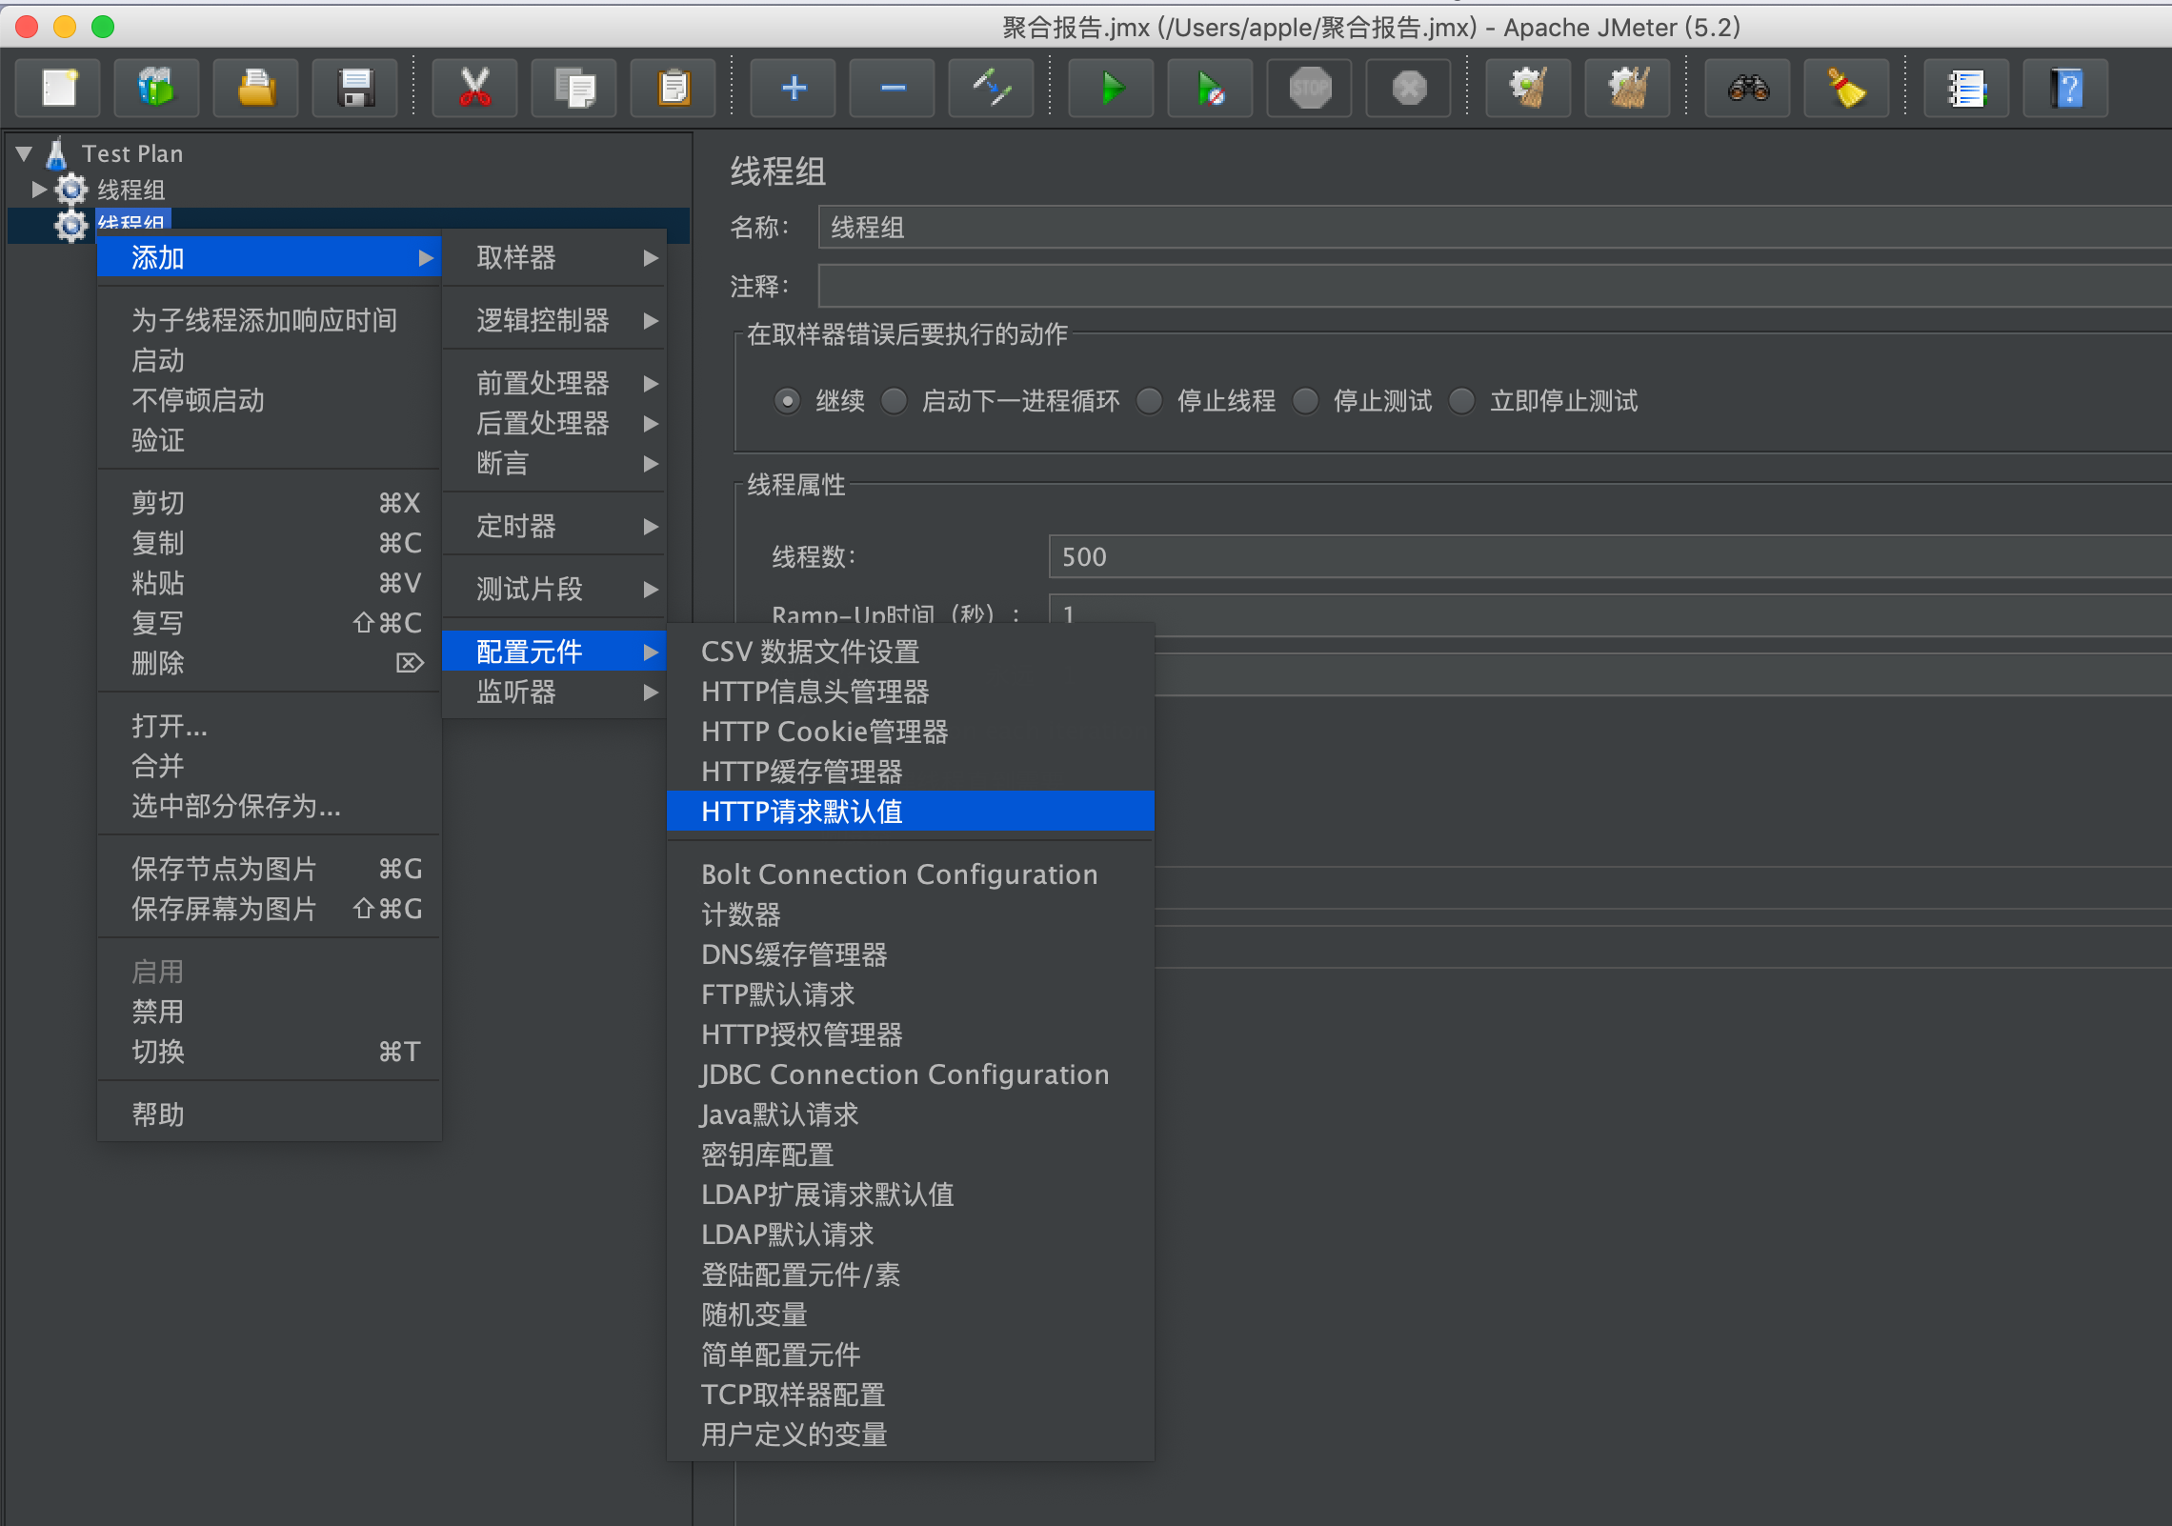
Task: Click the Toggle enable/disable arrows icon
Action: click(992, 89)
